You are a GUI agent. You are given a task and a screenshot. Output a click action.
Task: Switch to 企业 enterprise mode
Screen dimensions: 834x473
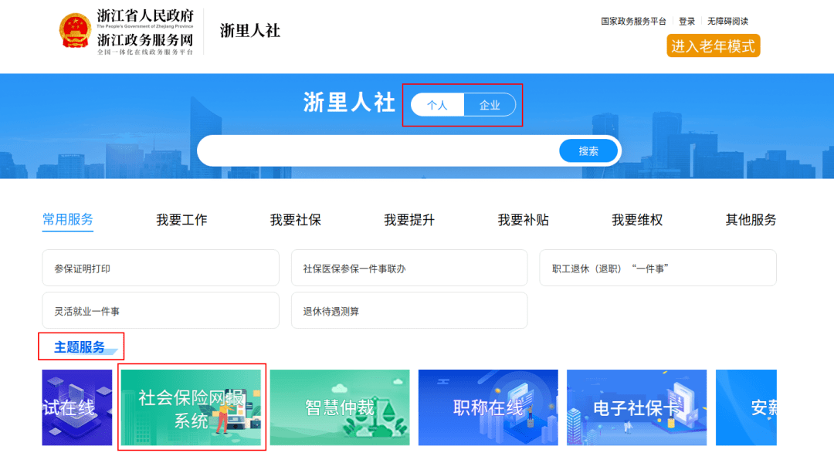click(x=490, y=104)
